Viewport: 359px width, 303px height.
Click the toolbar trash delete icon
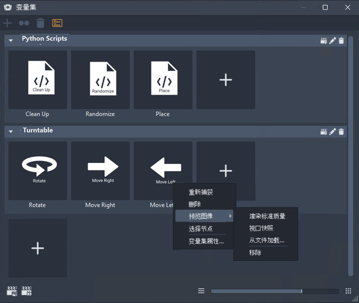tap(40, 23)
